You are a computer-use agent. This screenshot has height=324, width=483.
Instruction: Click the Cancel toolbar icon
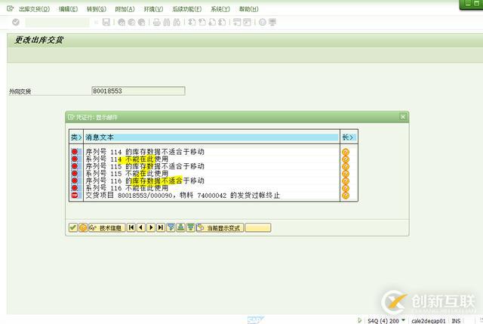coord(141,22)
